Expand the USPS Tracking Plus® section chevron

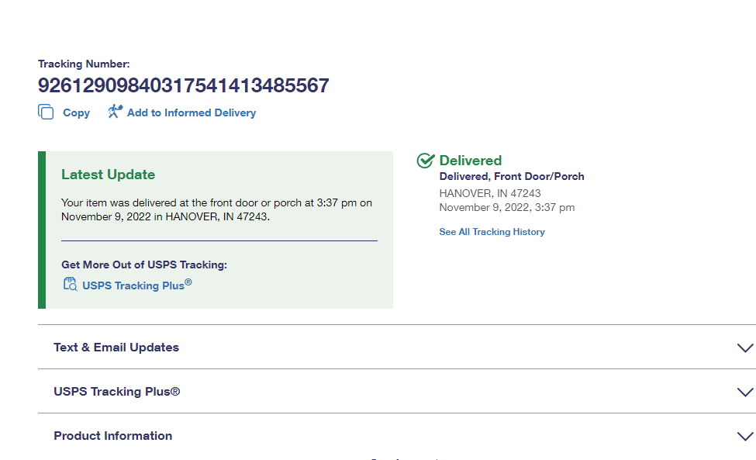744,393
